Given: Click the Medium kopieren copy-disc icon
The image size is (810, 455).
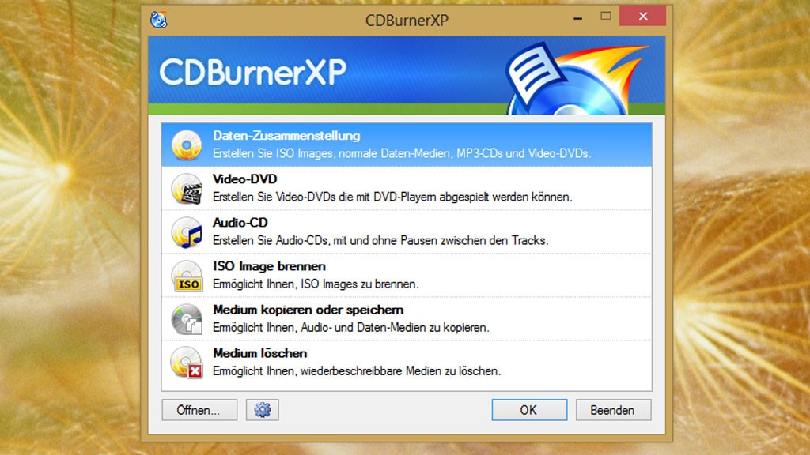Looking at the screenshot, I should tap(186, 318).
